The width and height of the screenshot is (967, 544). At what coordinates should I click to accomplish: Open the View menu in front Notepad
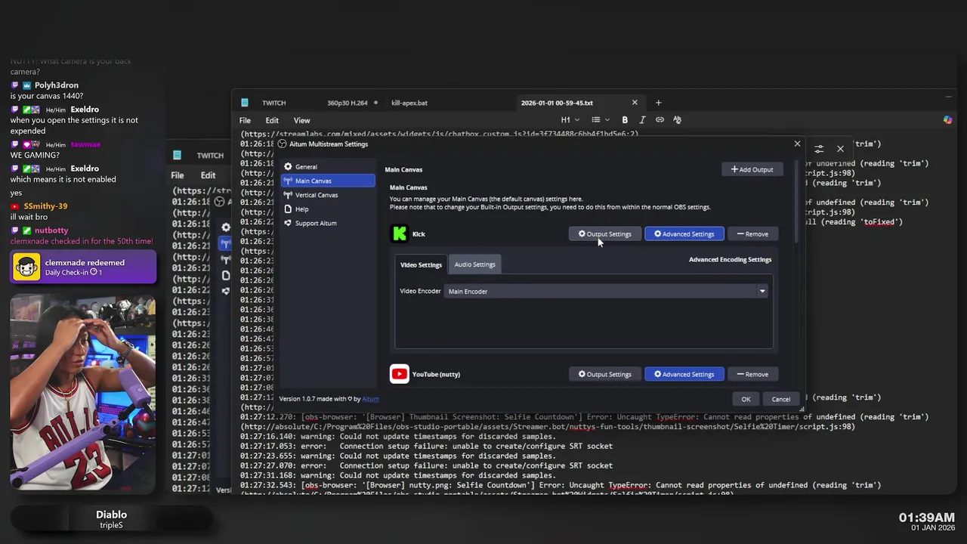pos(301,120)
